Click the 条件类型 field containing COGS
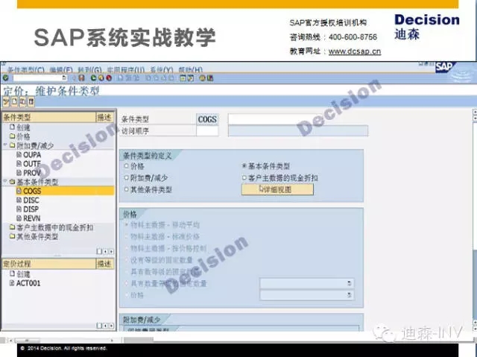Viewport: 477px width, 357px height. point(207,119)
